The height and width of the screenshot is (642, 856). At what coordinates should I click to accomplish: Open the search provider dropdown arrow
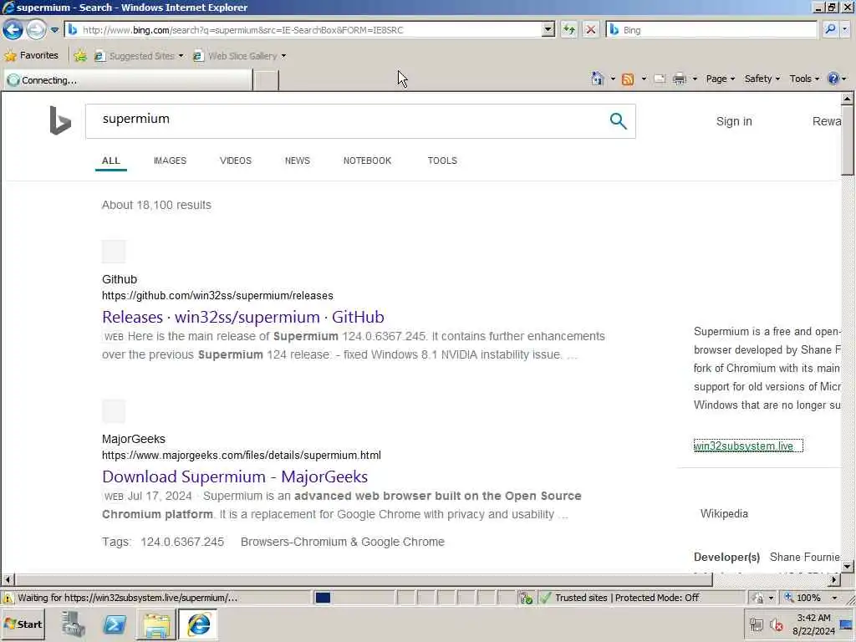(x=844, y=29)
